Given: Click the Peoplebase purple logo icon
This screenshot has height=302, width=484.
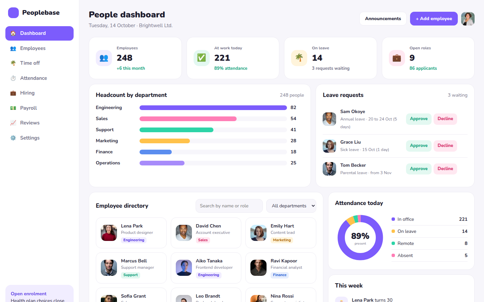Looking at the screenshot, I should point(13,13).
